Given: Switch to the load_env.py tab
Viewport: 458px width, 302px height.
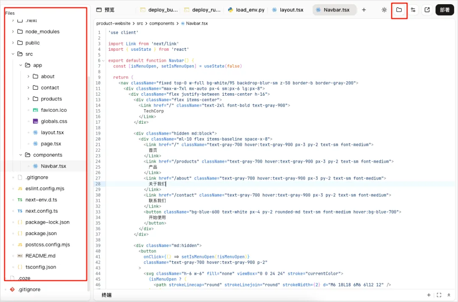Looking at the screenshot, I should tap(246, 10).
